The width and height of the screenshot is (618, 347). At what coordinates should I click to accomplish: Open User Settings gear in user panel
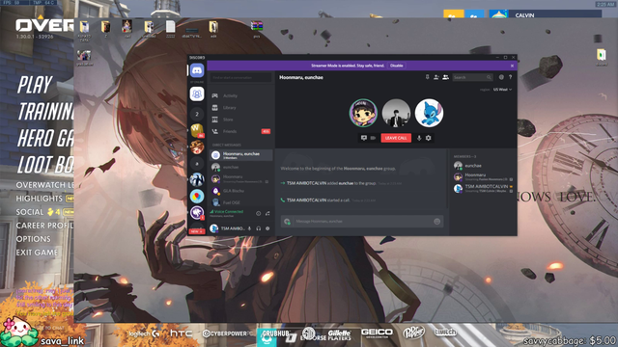coord(267,228)
